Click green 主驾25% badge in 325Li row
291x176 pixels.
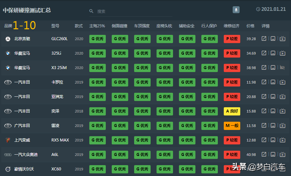coord(98,53)
